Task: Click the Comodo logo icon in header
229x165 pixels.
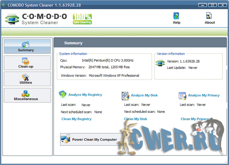Action: [12, 19]
